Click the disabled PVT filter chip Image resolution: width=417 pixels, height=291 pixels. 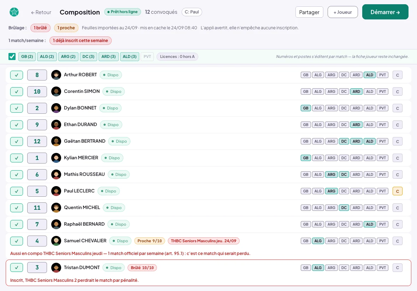pos(147,57)
